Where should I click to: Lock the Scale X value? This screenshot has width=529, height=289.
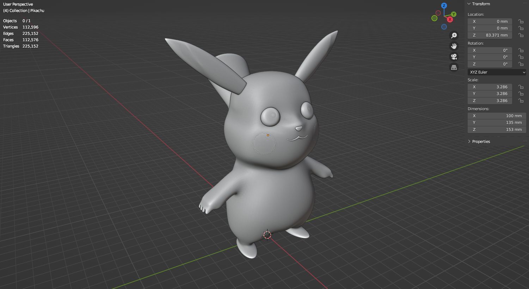521,87
